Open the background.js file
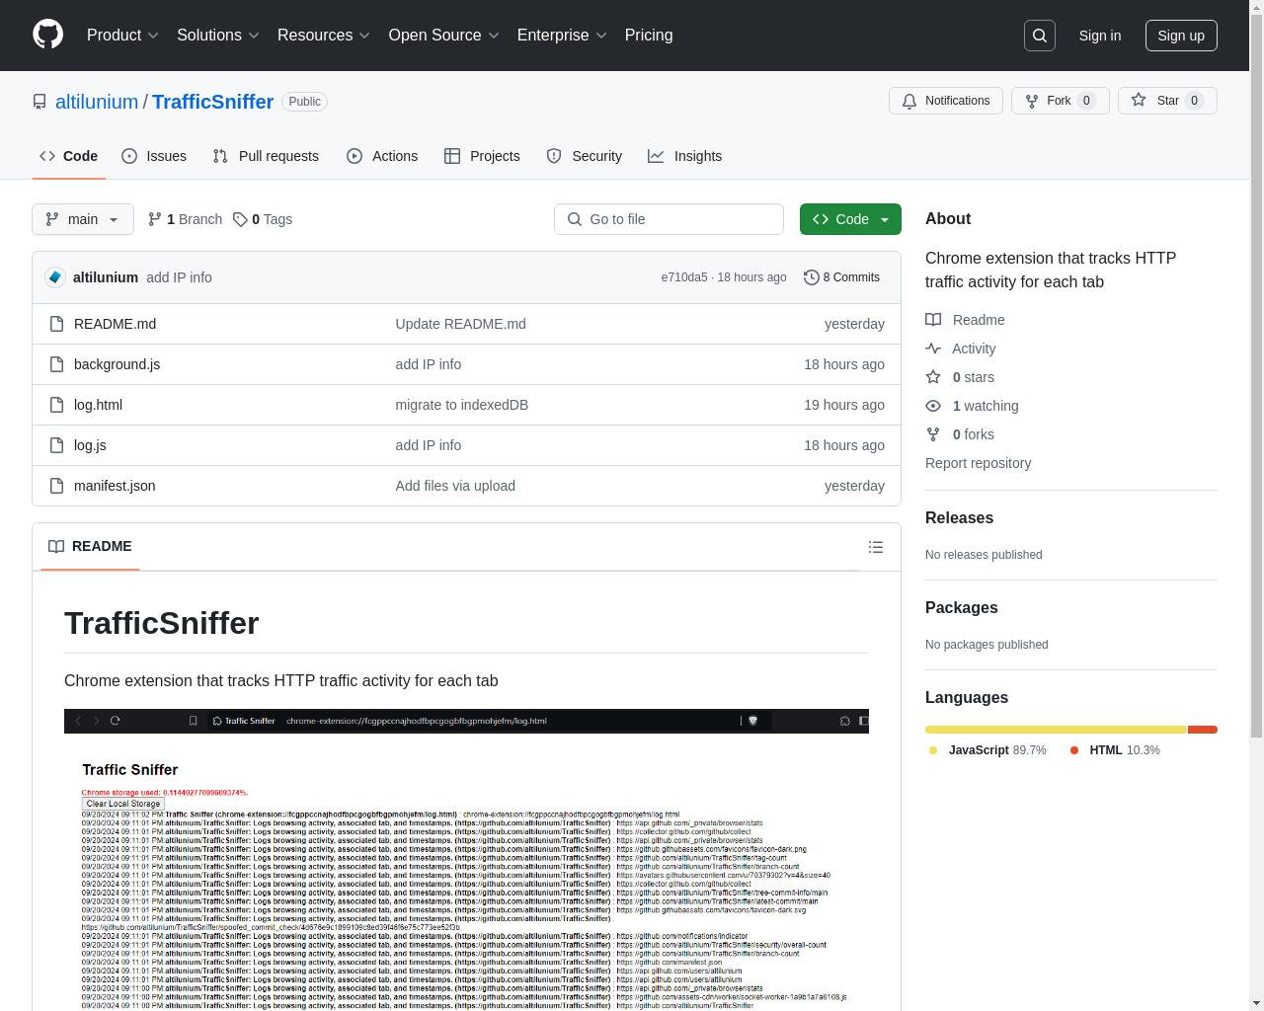This screenshot has width=1264, height=1011. tap(117, 364)
